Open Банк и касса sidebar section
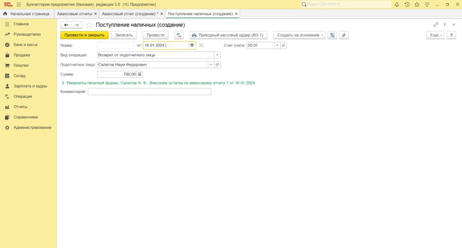This screenshot has height=248, width=462. 25,45
